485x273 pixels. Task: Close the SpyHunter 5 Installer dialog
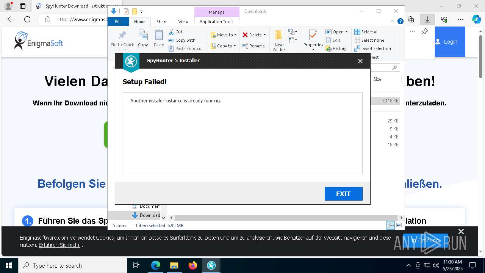pyautogui.click(x=360, y=61)
